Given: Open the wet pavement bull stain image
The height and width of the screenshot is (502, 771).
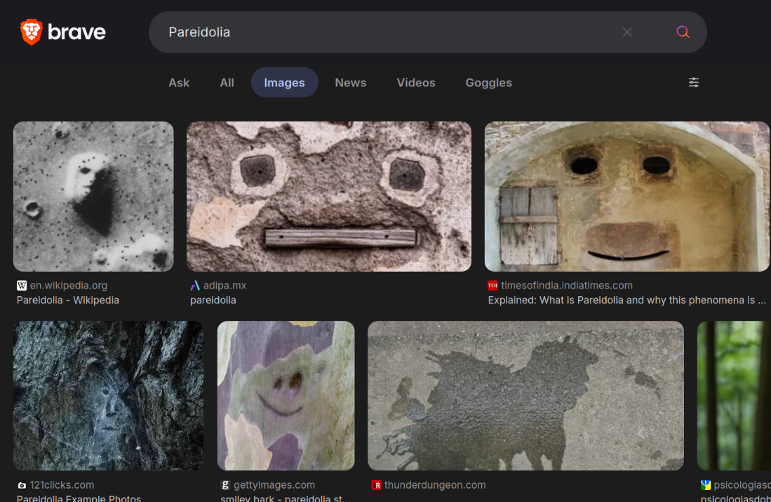Looking at the screenshot, I should click(x=525, y=396).
